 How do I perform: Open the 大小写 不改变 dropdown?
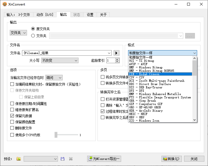(60, 60)
